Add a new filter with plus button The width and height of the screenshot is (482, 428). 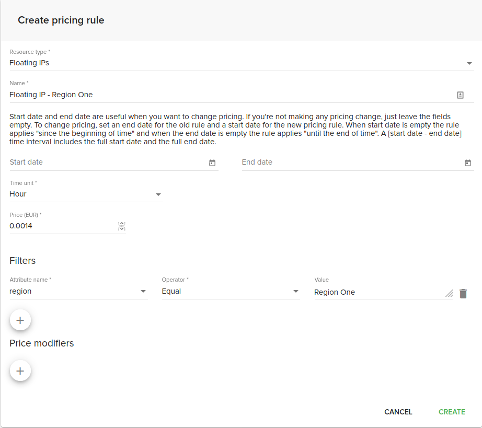tap(20, 320)
